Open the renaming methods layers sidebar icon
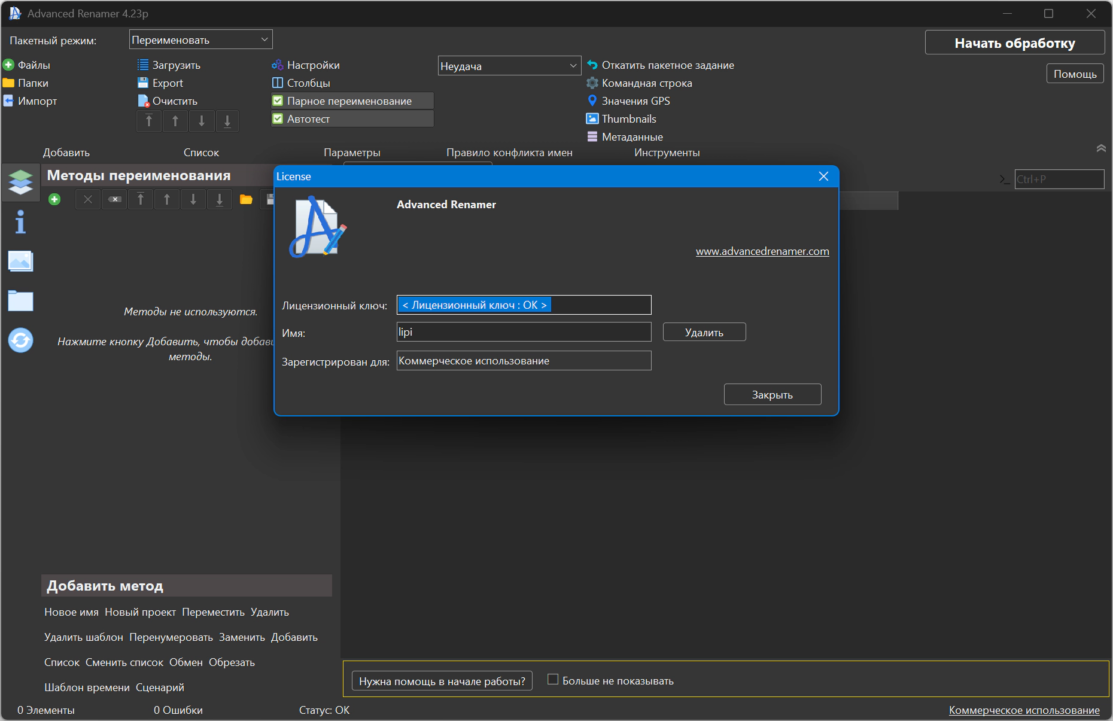Screen dimensions: 1113x721 pyautogui.click(x=21, y=182)
